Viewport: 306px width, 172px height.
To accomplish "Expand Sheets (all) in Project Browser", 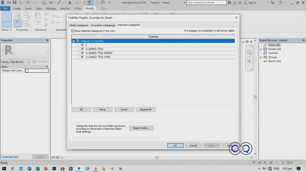I will [x=261, y=49].
